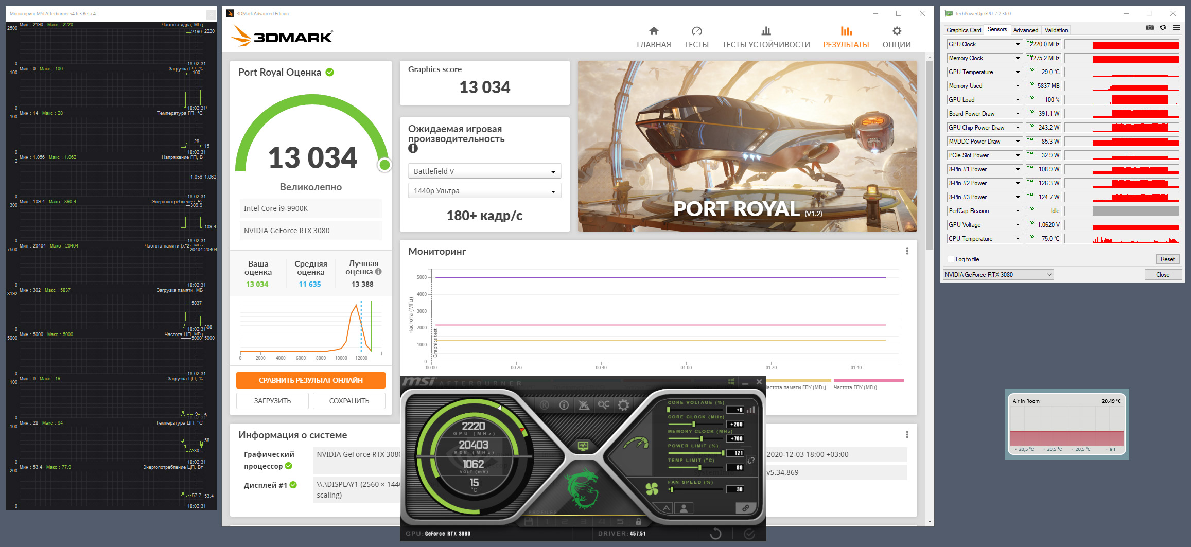Start the OC Scanner in Afterburner
The image size is (1191, 547).
click(603, 405)
